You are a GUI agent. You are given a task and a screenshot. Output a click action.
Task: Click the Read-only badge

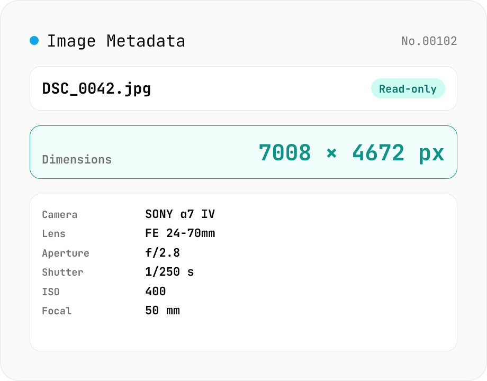tap(408, 88)
